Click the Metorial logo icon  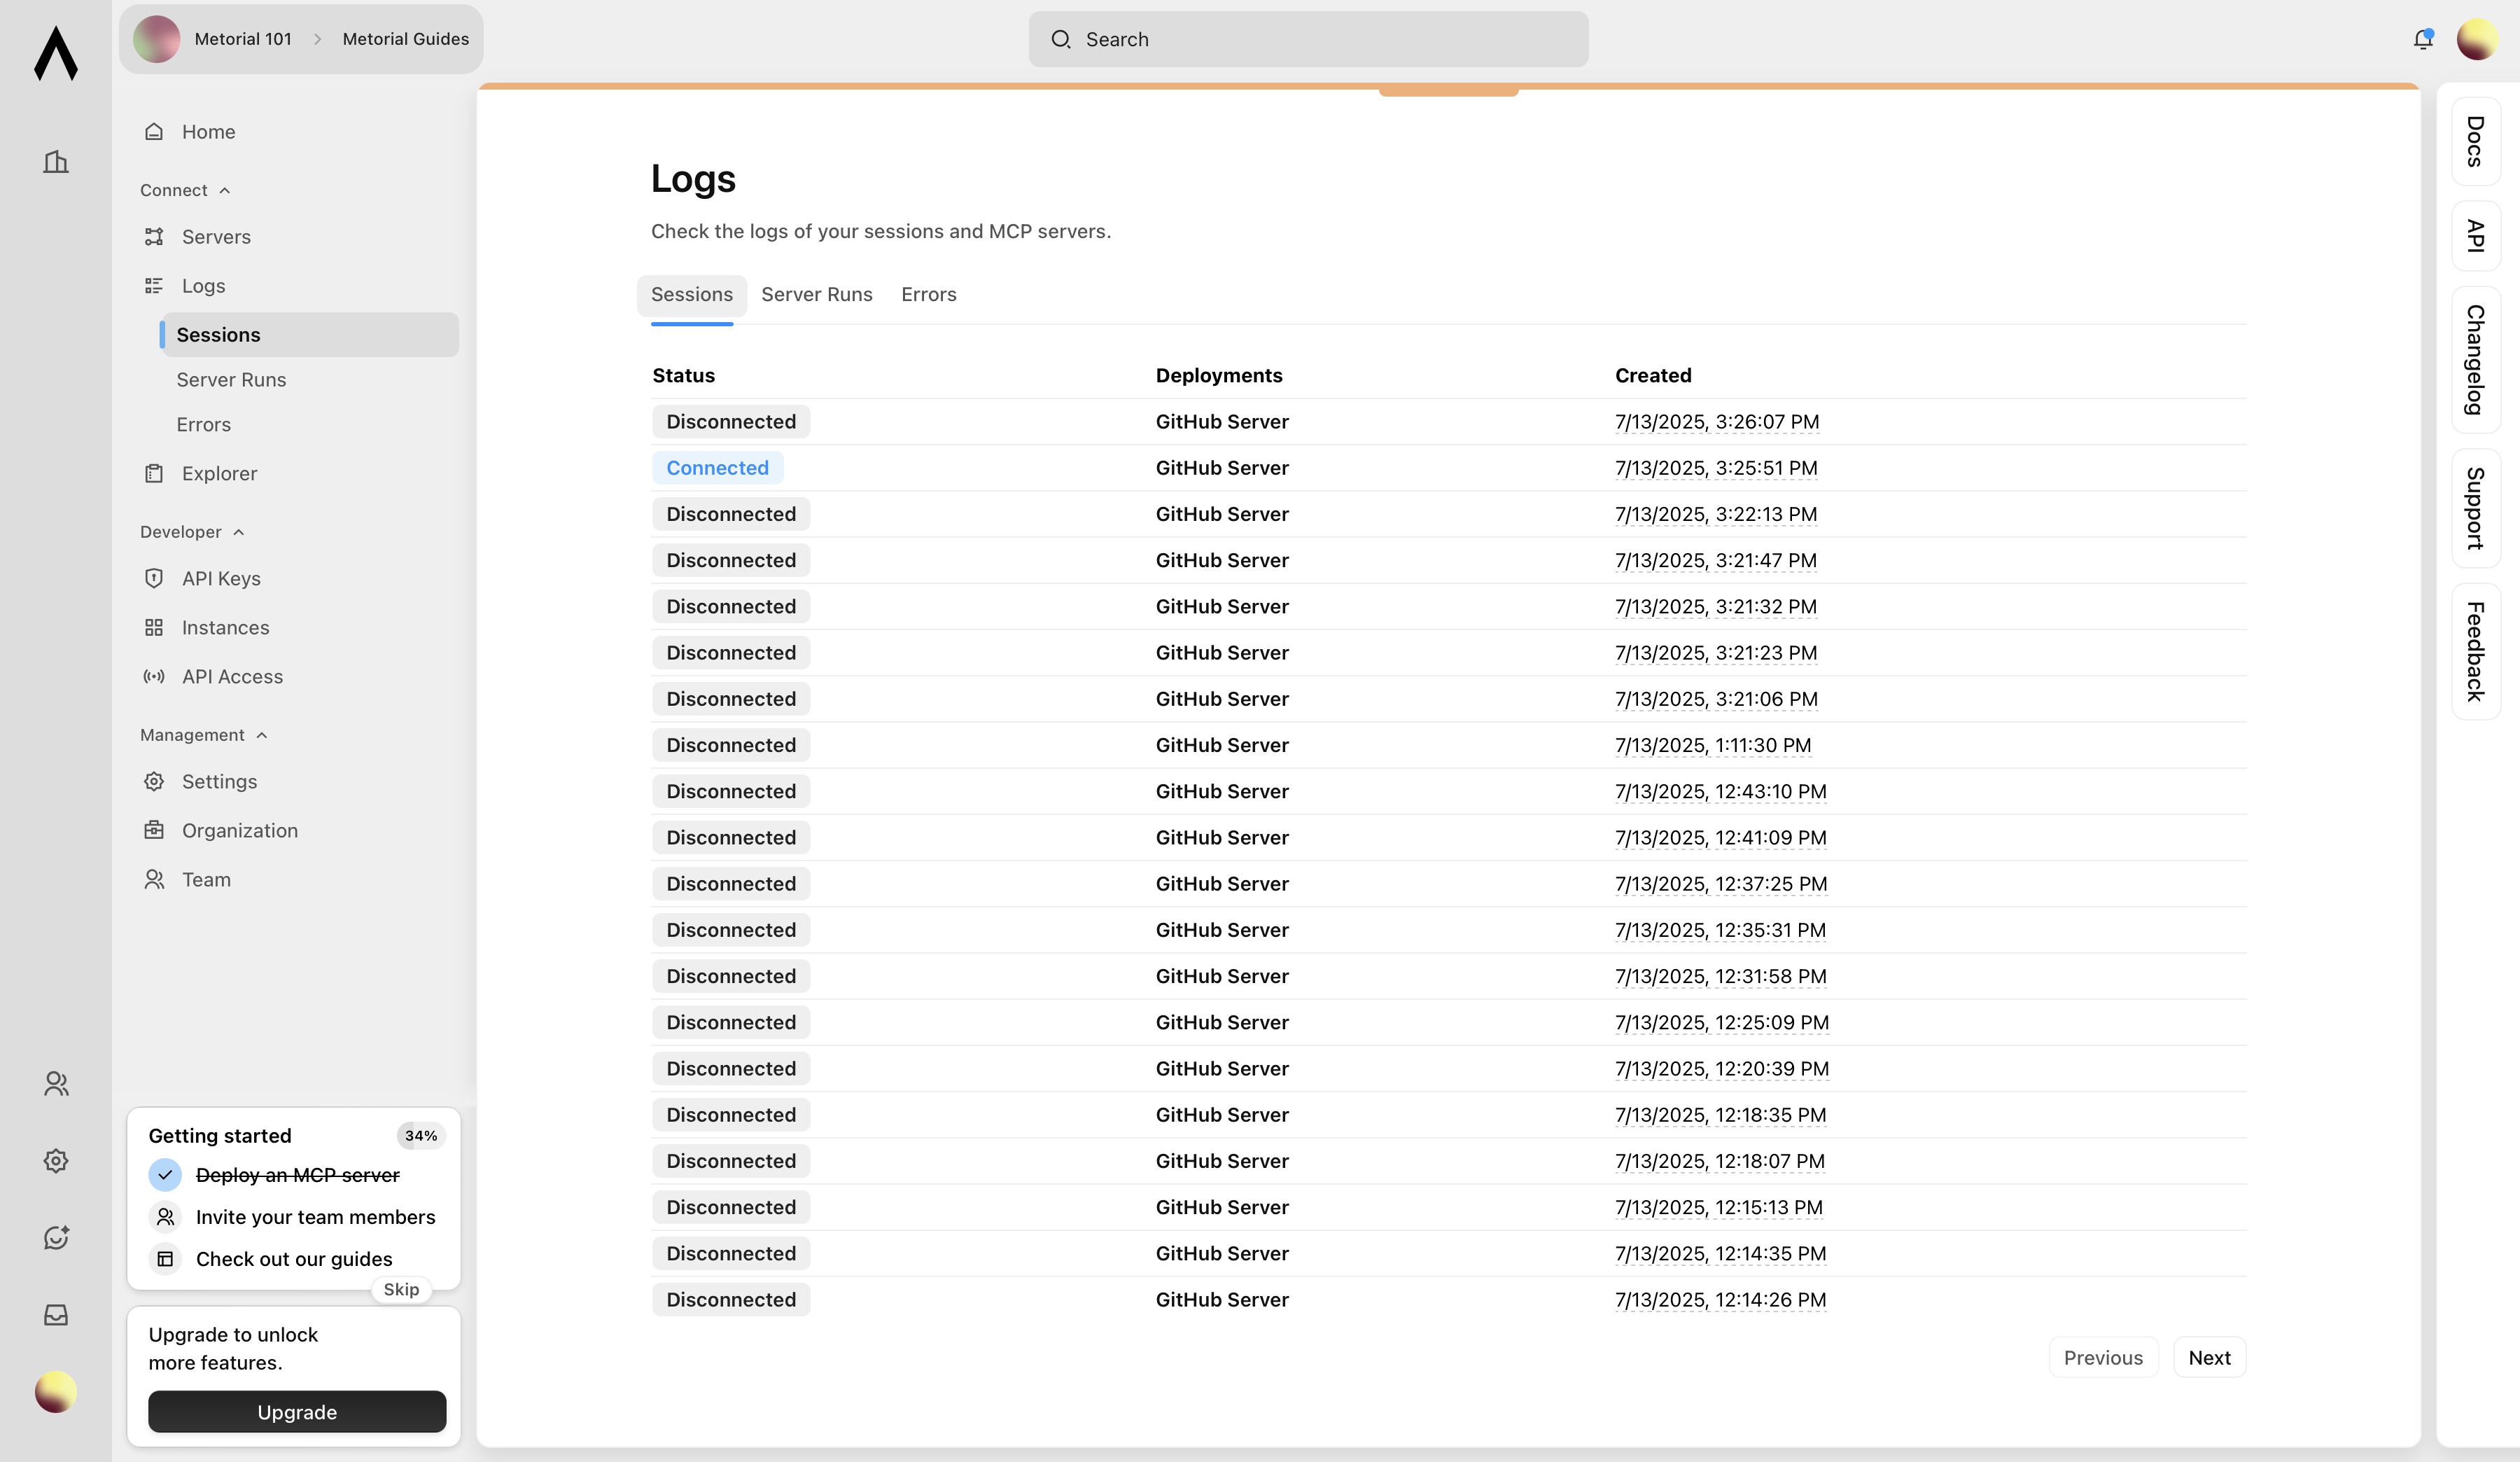click(56, 53)
